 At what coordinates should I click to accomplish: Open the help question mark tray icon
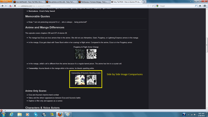(184, 114)
